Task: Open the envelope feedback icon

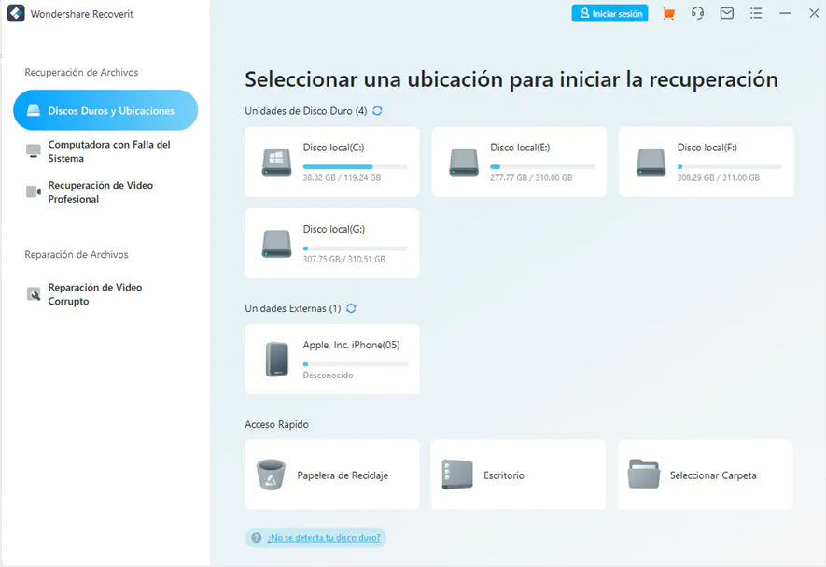Action: [x=727, y=14]
